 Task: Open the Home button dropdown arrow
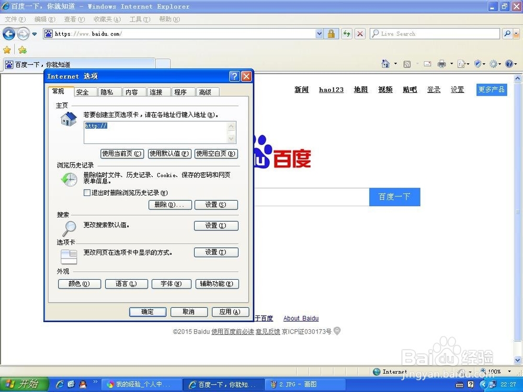[x=395, y=64]
